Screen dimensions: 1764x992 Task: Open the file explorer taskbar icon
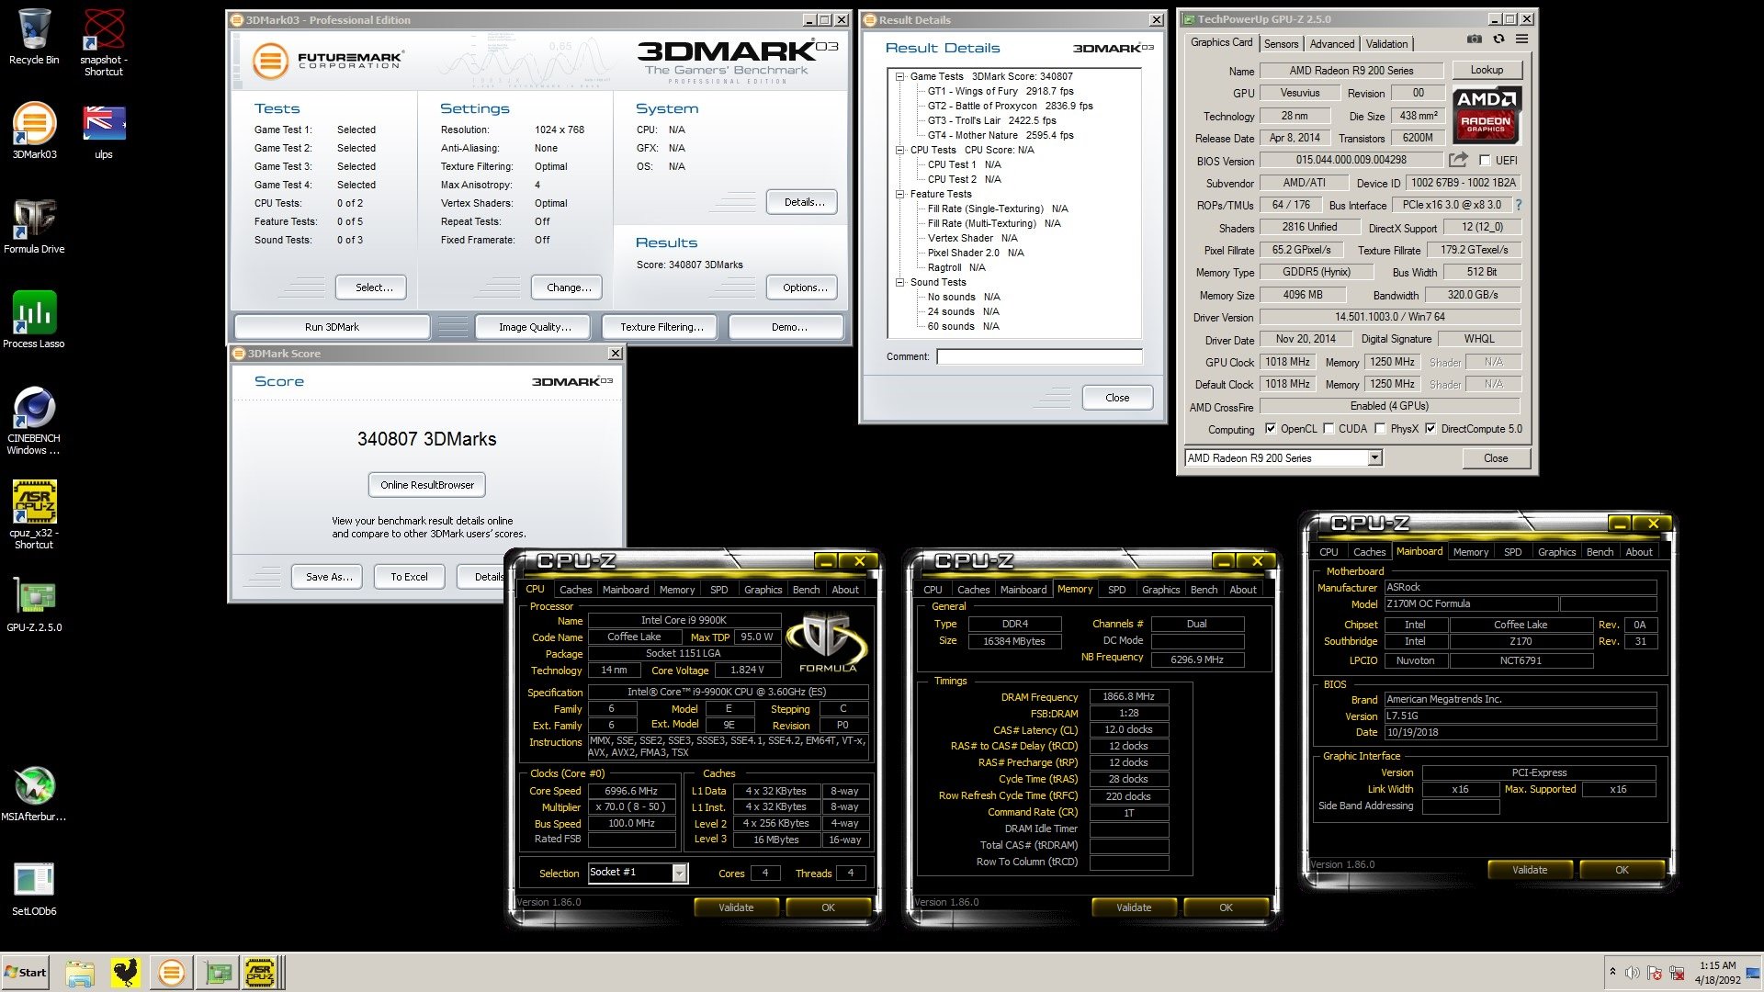point(80,973)
